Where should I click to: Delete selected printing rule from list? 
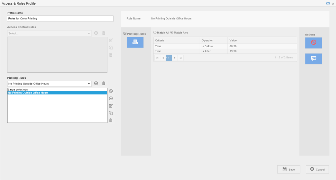tap(111, 120)
